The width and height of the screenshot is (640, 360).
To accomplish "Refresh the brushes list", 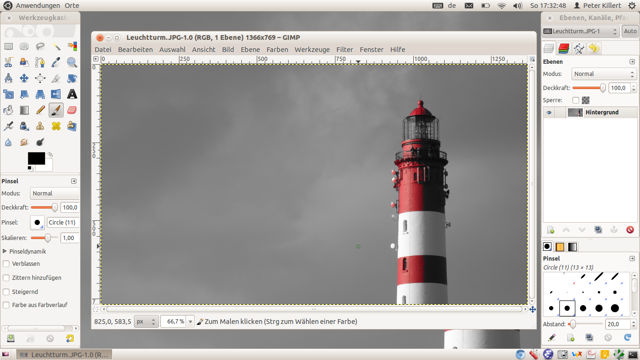I will pos(628,337).
